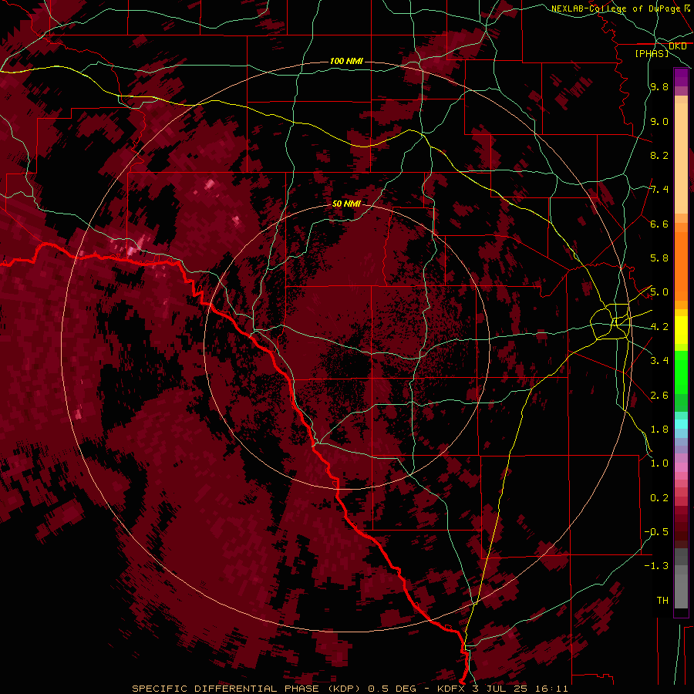The height and width of the screenshot is (694, 694).
Task: Click the 9.8 value on the color scale
Action: click(x=659, y=87)
